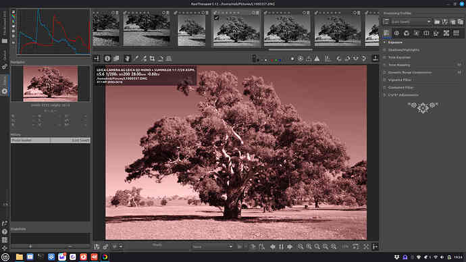Save the current processing profile

(x=444, y=22)
